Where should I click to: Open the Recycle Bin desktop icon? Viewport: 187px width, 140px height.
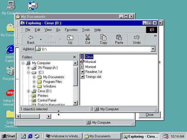[11, 71]
